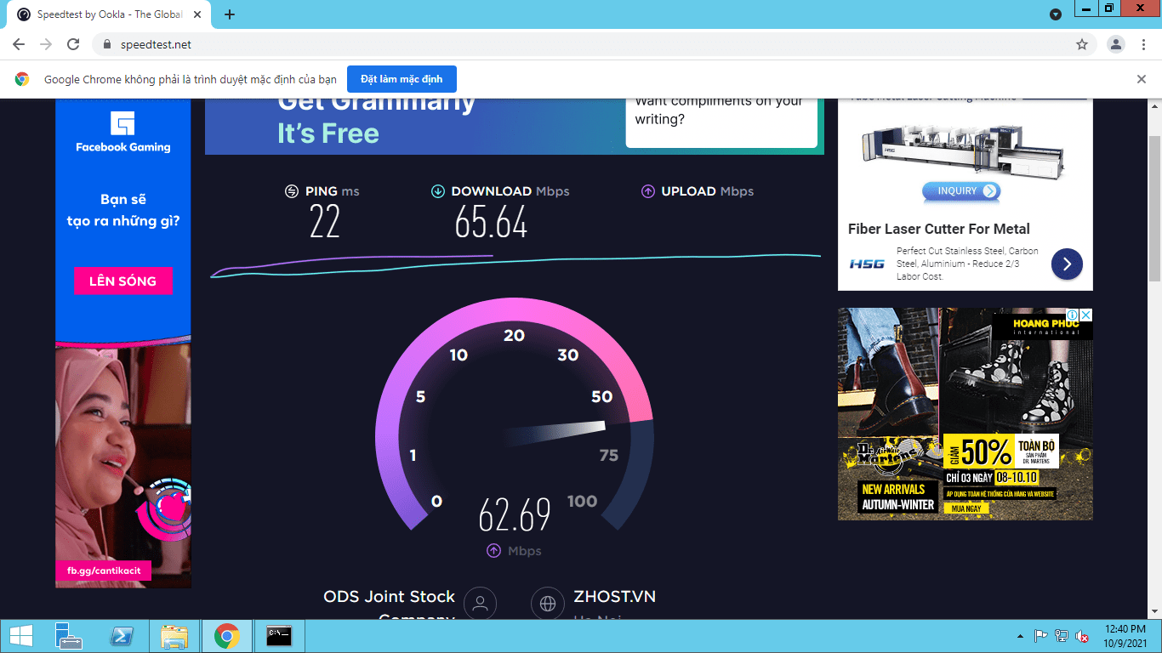This screenshot has height=653, width=1162.
Task: Click the address bar showing speedtest.net
Action: click(x=595, y=44)
